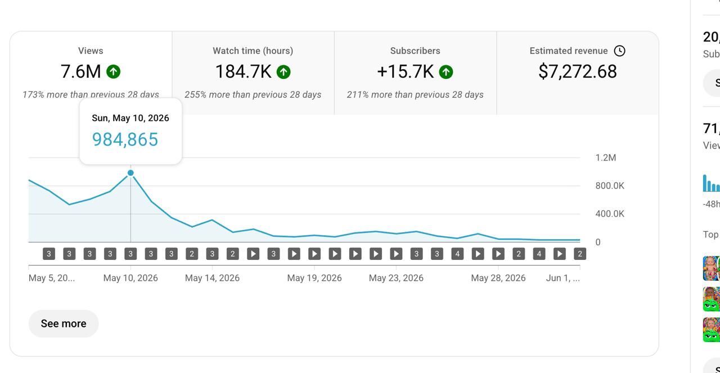Click the 400.0K y-axis label

click(610, 214)
